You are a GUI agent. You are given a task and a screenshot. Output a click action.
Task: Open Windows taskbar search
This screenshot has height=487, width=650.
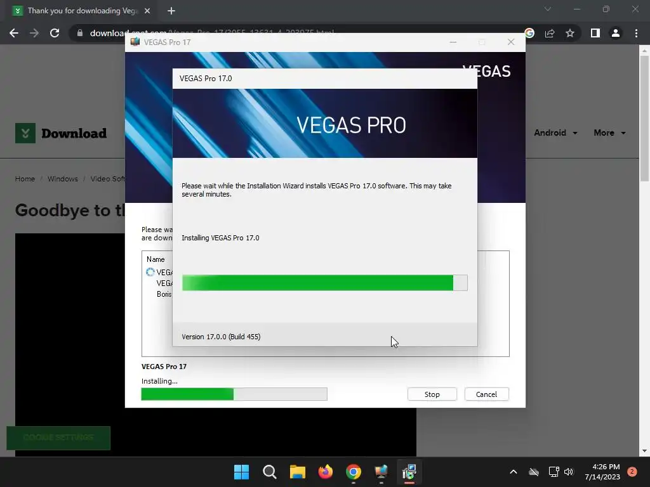(x=269, y=472)
